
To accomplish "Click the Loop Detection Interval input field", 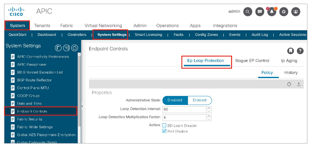I will click(x=184, y=109).
